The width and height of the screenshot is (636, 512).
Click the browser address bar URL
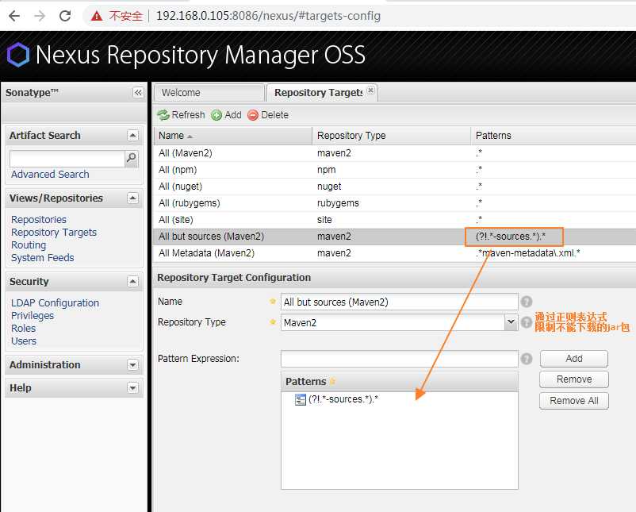(x=268, y=16)
